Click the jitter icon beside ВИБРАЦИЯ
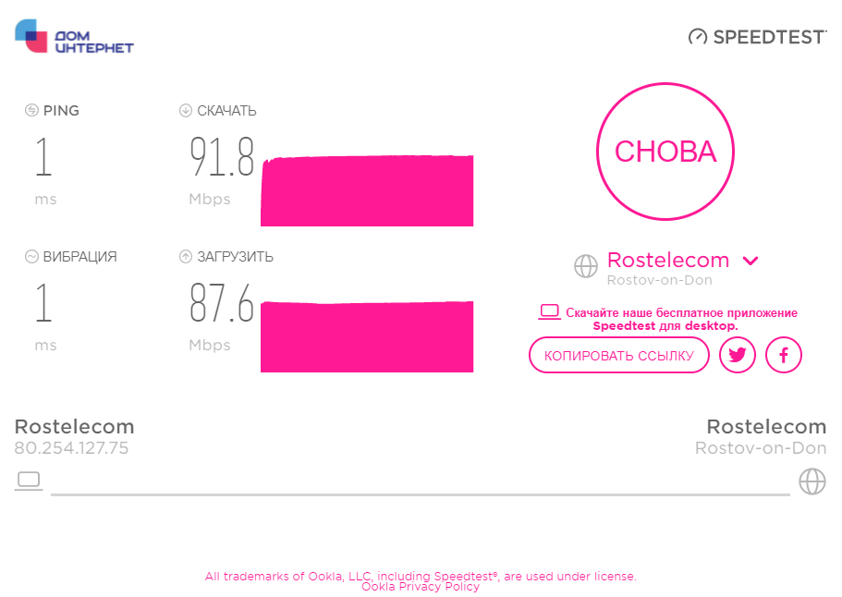The height and width of the screenshot is (597, 842). [31, 257]
